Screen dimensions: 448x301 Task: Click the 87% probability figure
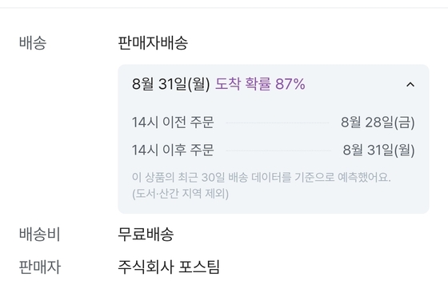290,84
